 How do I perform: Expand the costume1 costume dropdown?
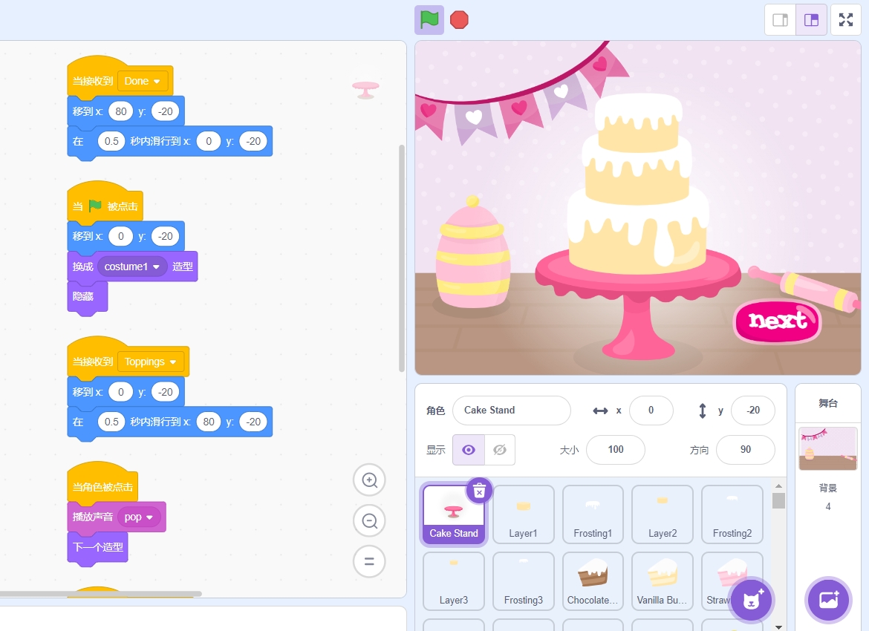(132, 267)
